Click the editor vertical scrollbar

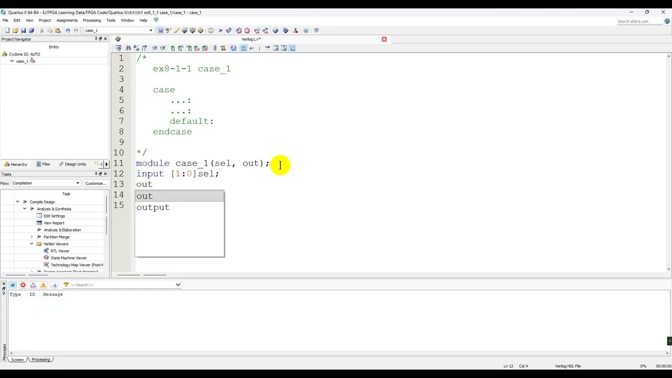668,162
